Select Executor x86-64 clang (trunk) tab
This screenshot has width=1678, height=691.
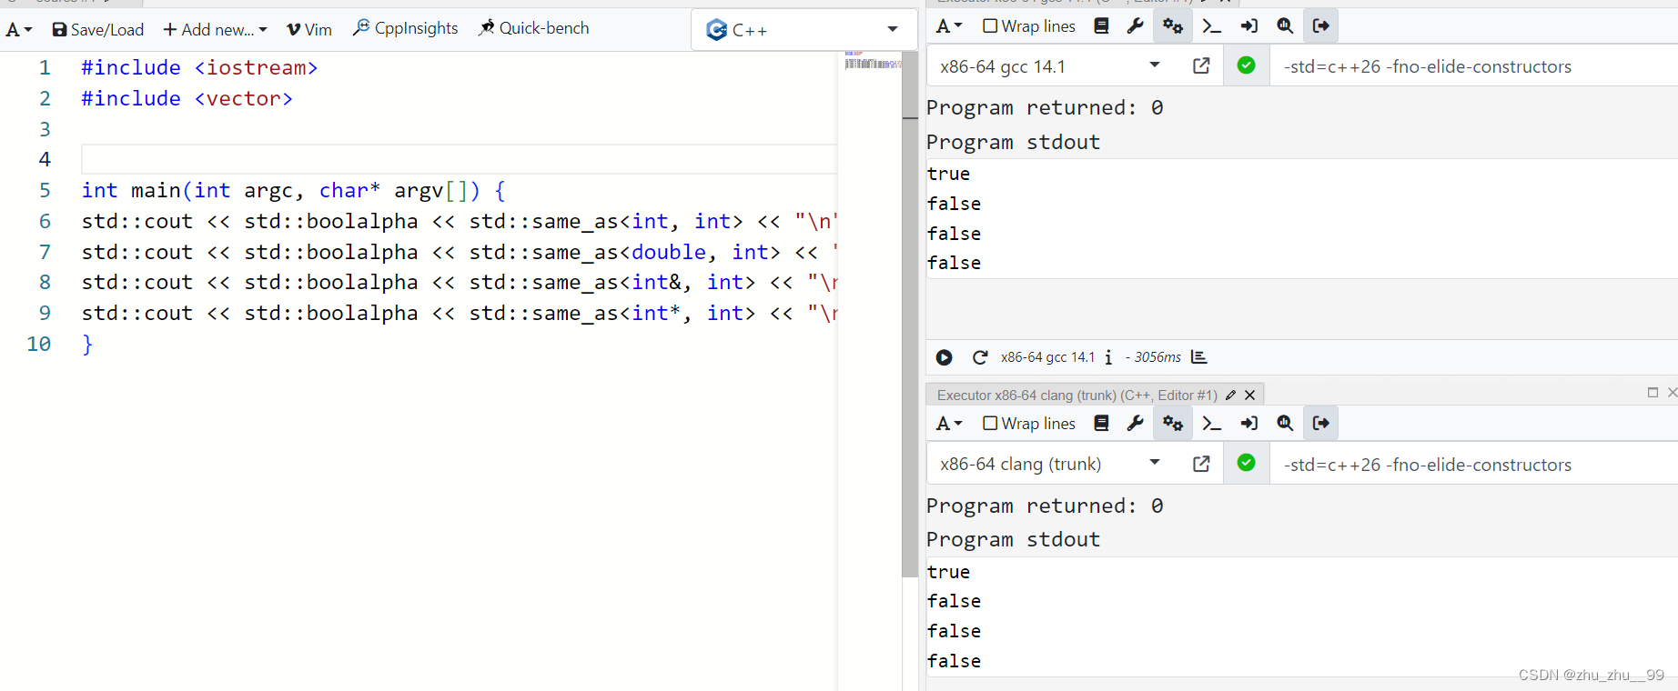[1077, 396]
